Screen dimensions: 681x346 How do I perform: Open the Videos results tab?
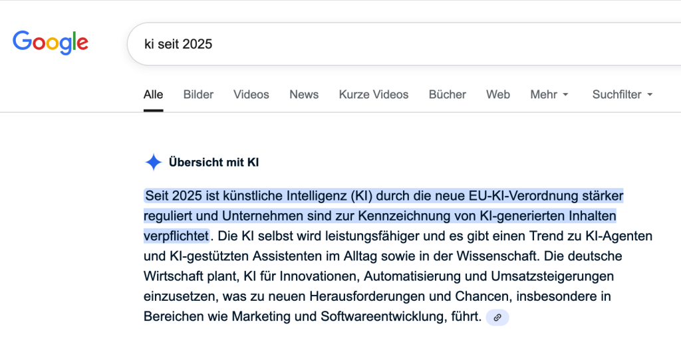pyautogui.click(x=251, y=94)
